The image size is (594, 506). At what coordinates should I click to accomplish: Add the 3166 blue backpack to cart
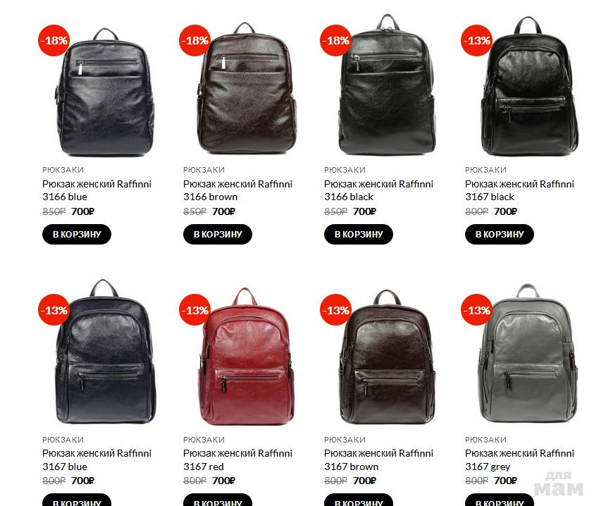(x=77, y=234)
